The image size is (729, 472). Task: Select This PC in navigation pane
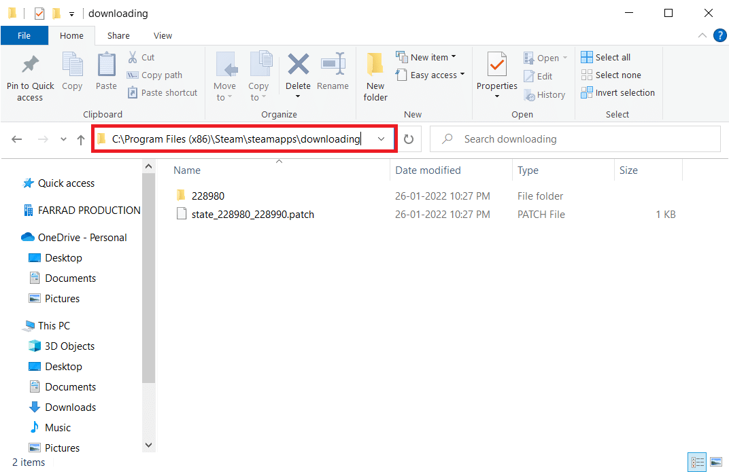54,325
